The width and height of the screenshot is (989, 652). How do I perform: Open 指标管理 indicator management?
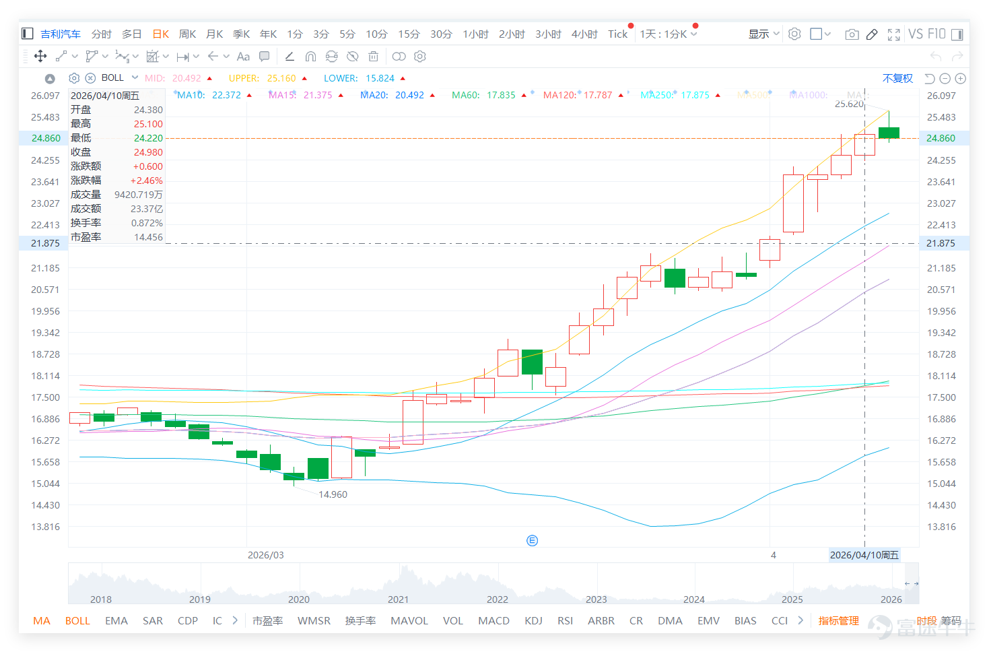pos(839,620)
